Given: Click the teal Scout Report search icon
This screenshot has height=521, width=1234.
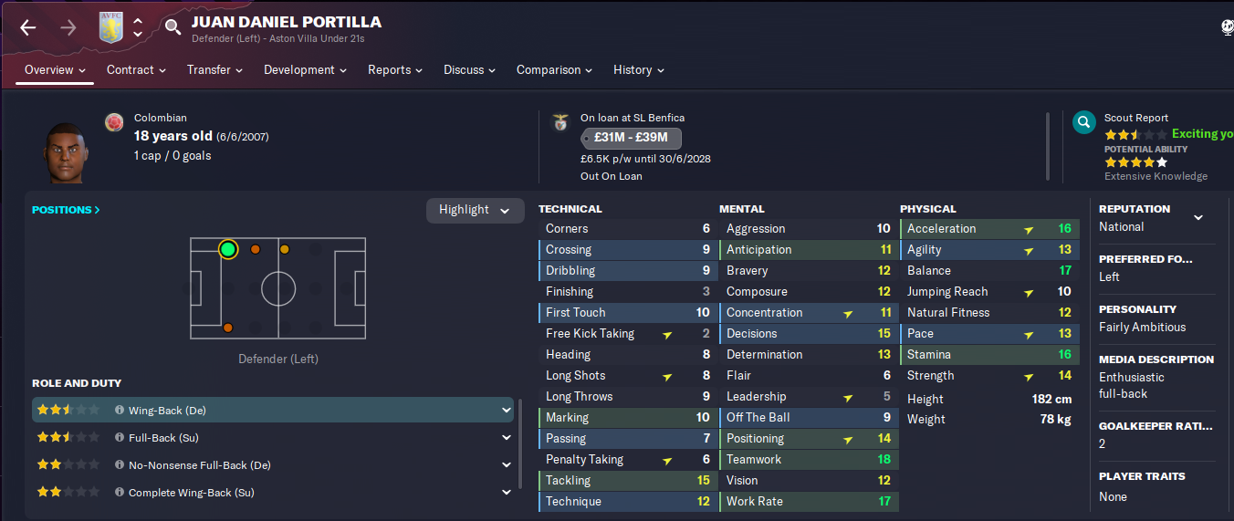Looking at the screenshot, I should click(x=1083, y=122).
